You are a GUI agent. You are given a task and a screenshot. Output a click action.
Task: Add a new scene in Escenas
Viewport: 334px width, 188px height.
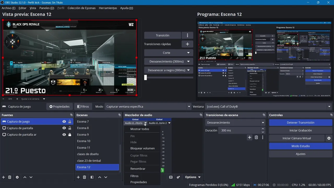pos(78,177)
